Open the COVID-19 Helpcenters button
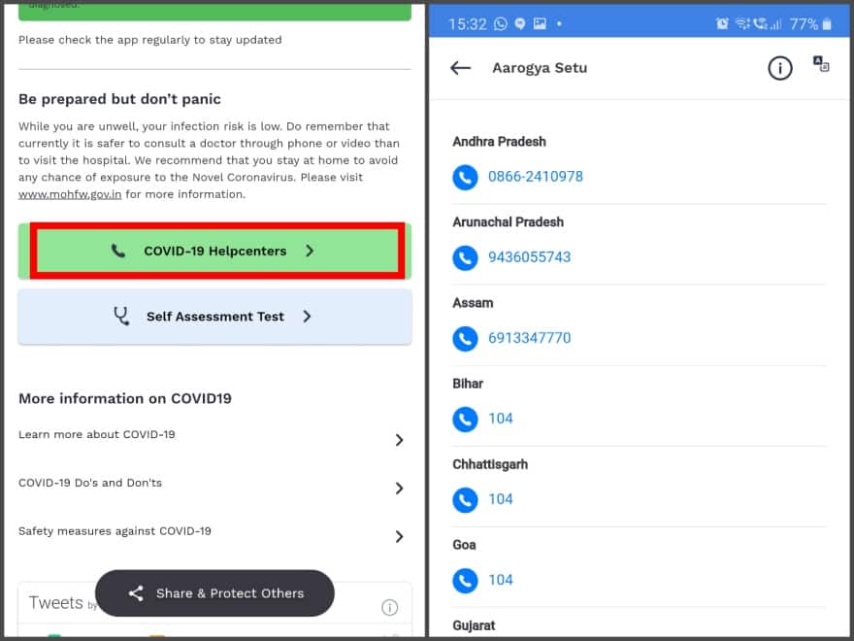854x641 pixels. point(215,251)
